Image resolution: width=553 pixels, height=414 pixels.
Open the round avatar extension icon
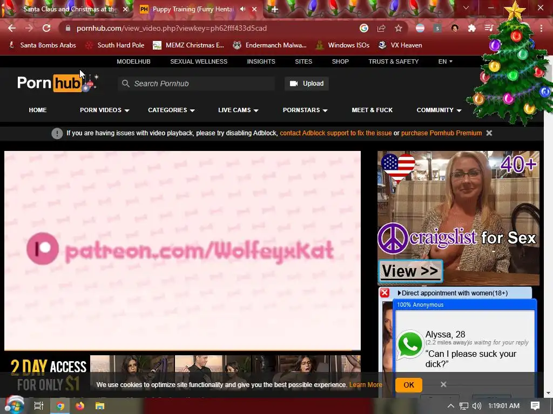[x=455, y=28]
